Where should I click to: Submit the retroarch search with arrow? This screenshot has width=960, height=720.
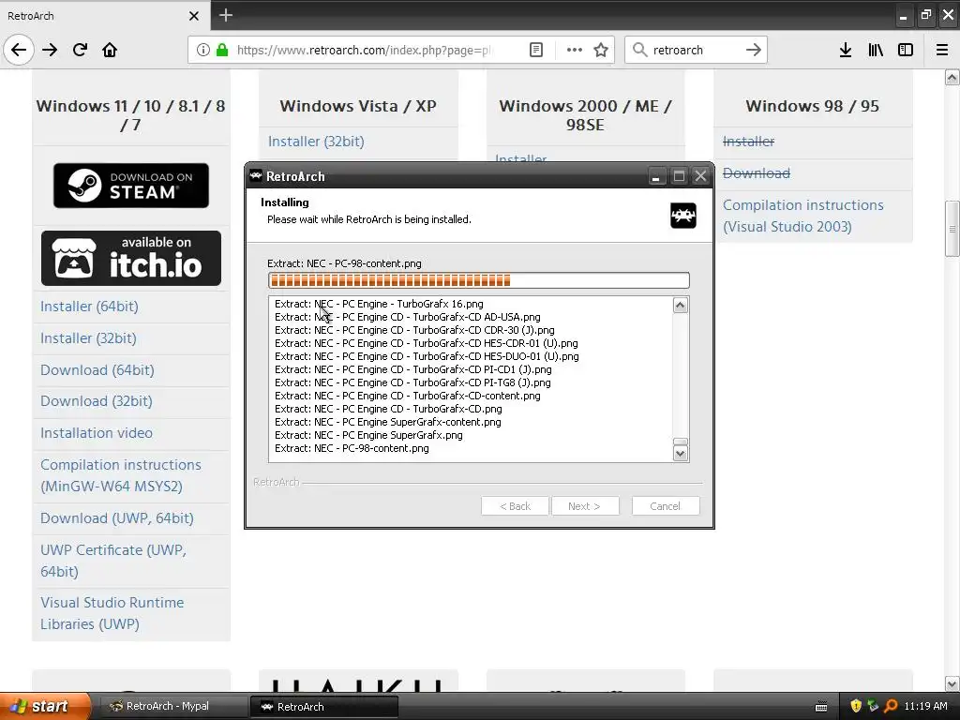point(754,50)
